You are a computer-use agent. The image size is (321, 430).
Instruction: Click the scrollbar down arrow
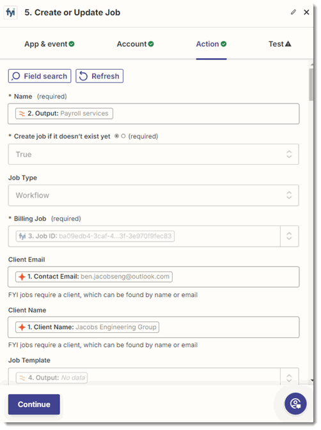(311, 380)
